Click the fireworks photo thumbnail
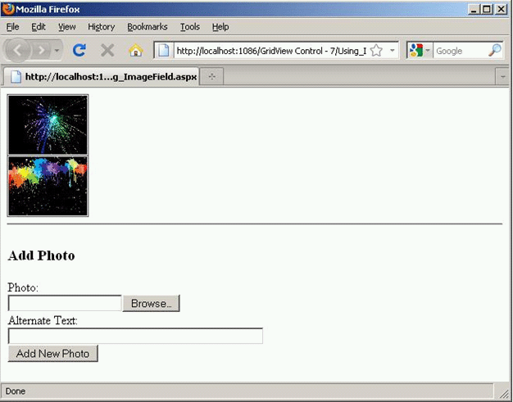 click(48, 124)
